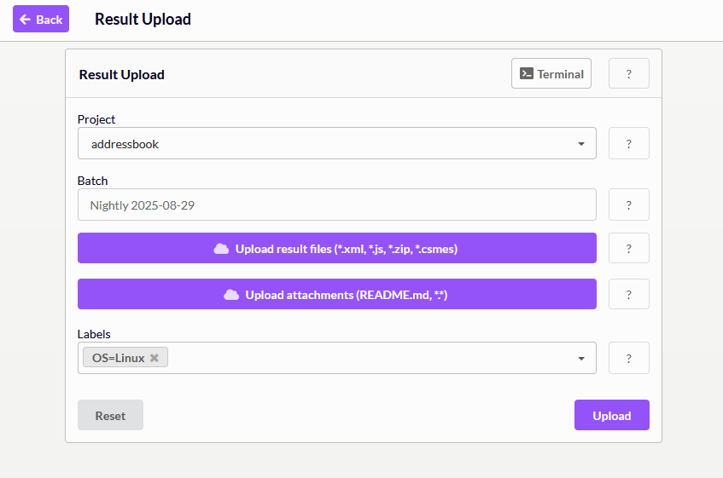Viewport: 723px width, 478px height.
Task: Open the addressbook project selector
Action: (x=324, y=144)
